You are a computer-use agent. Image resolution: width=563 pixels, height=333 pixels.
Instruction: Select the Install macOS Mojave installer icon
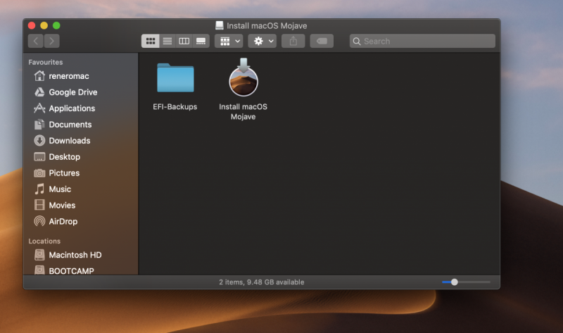243,77
